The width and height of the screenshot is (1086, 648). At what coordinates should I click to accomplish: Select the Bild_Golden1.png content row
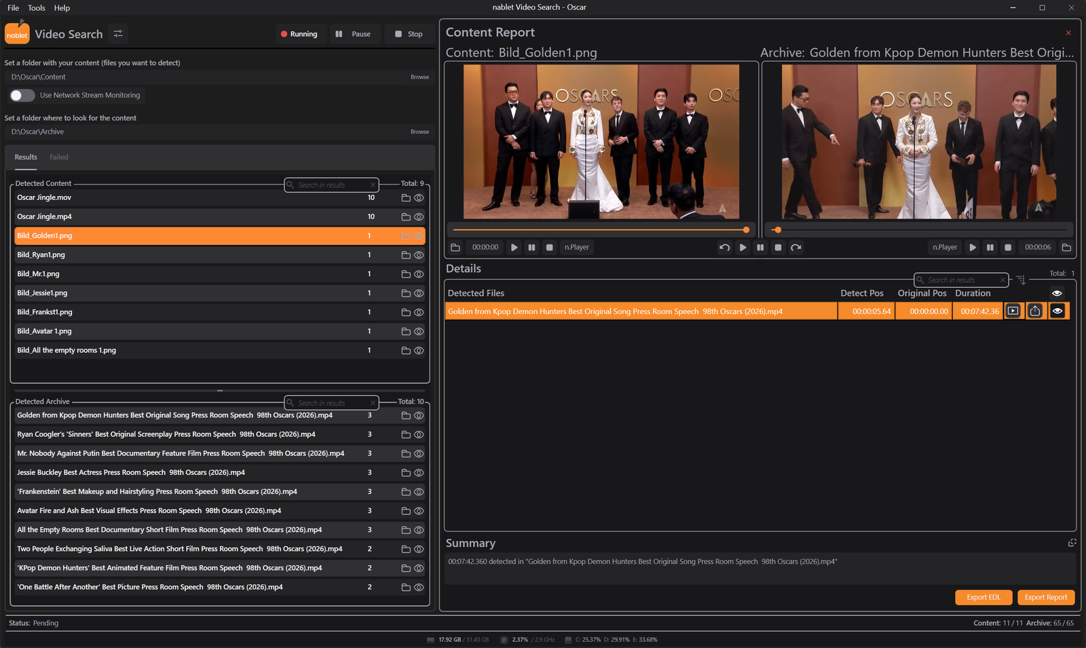(x=220, y=236)
